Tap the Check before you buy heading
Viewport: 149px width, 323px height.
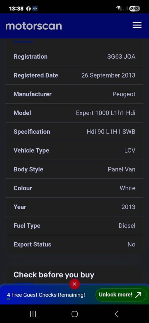(x=54, y=275)
